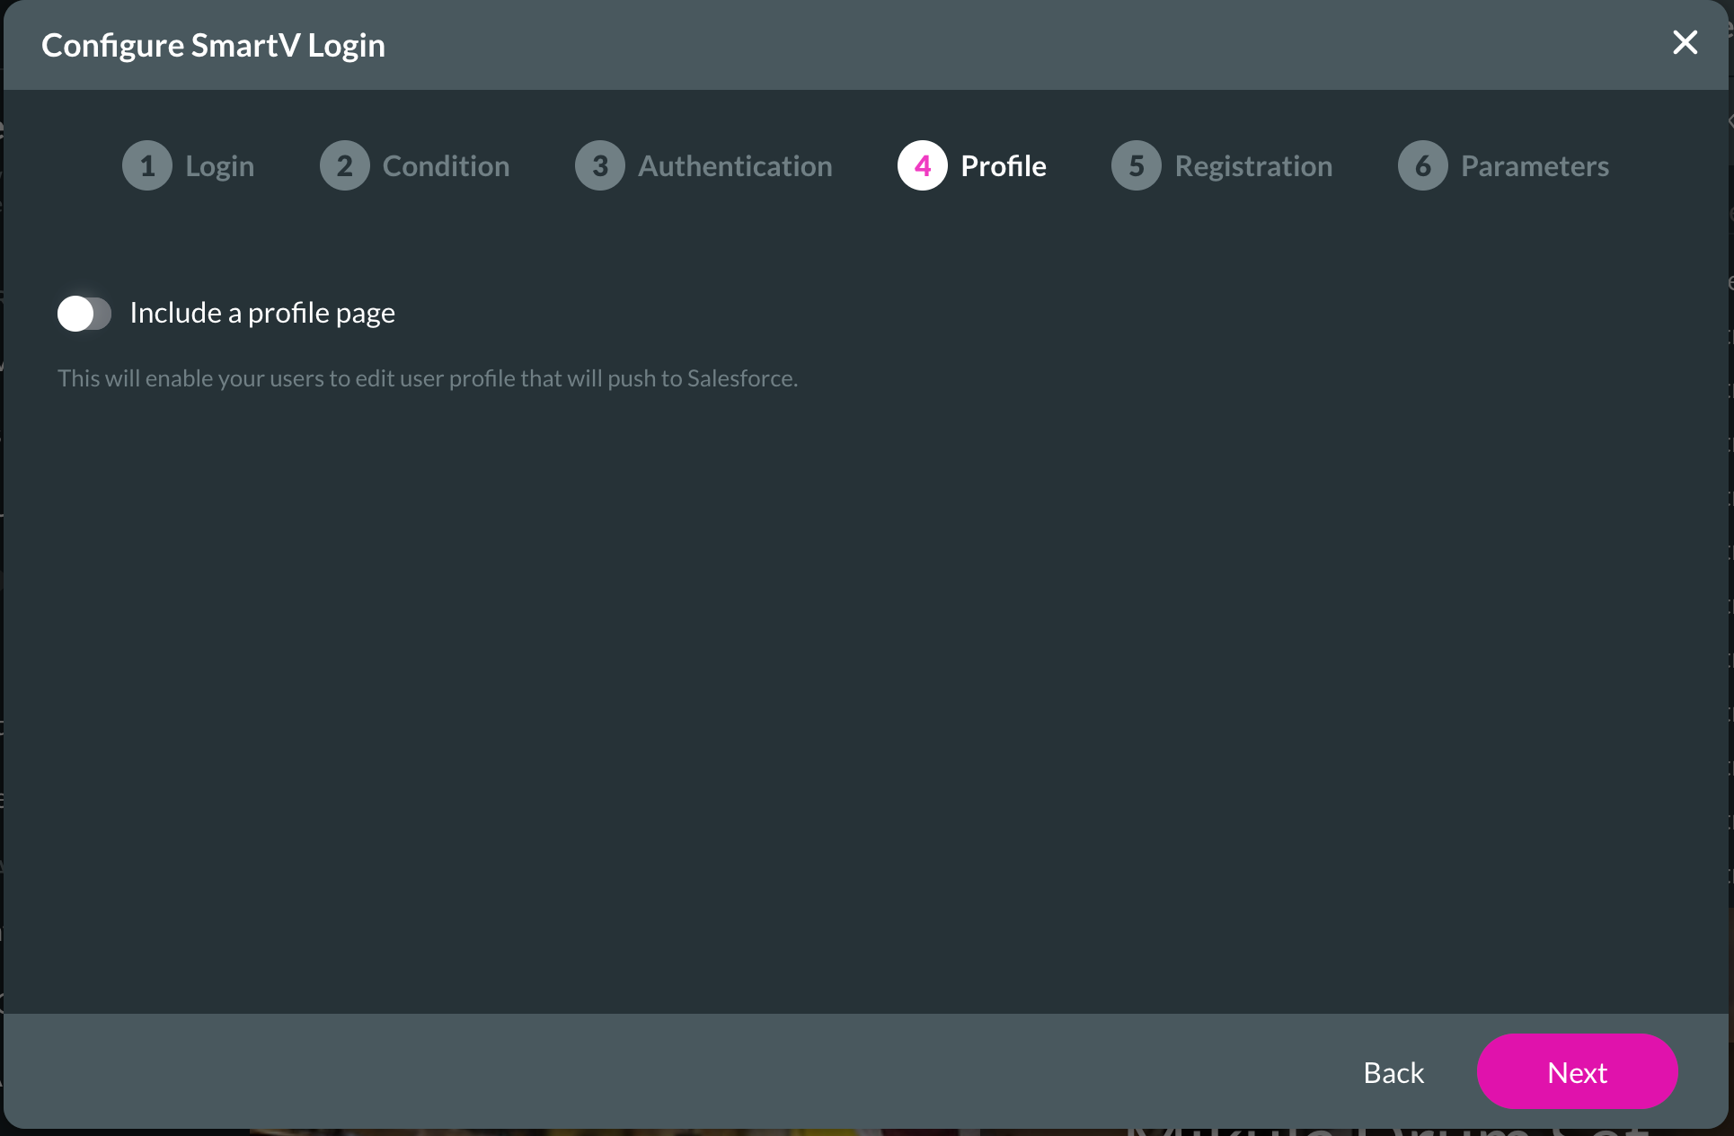
Task: Click the Back button
Action: (1393, 1072)
